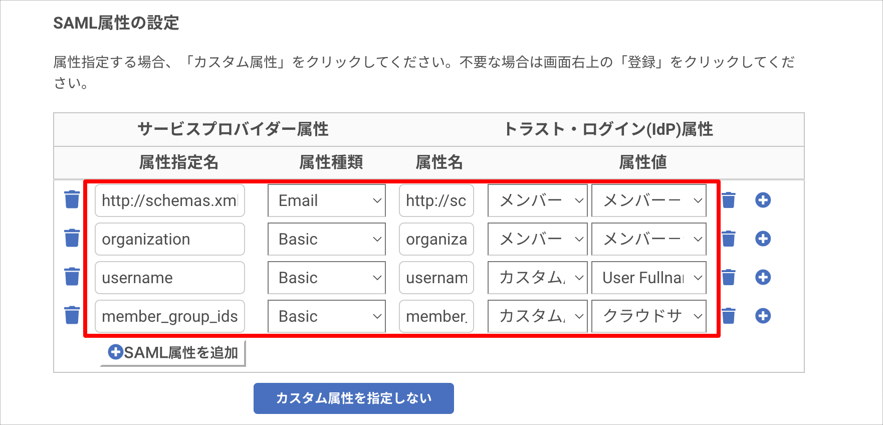
Task: Click the member_group_ids input field
Action: [x=170, y=316]
